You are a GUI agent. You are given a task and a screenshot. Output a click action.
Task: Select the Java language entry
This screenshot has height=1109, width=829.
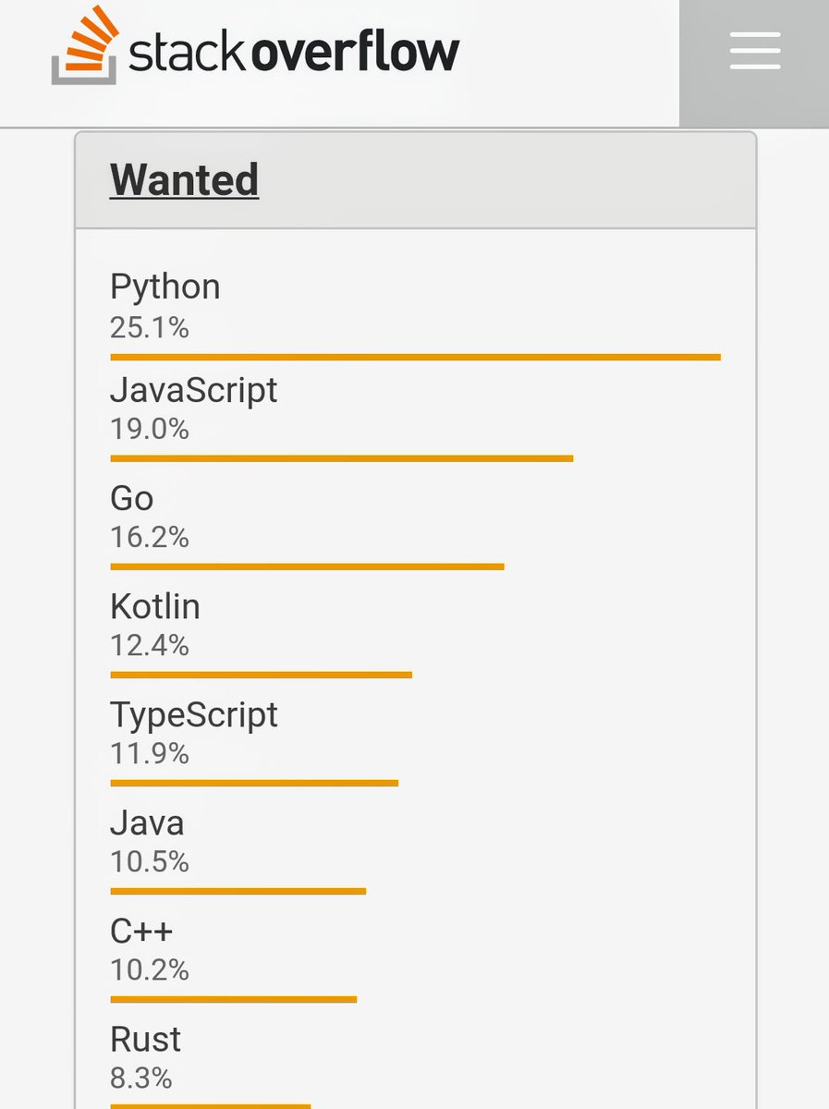148,823
